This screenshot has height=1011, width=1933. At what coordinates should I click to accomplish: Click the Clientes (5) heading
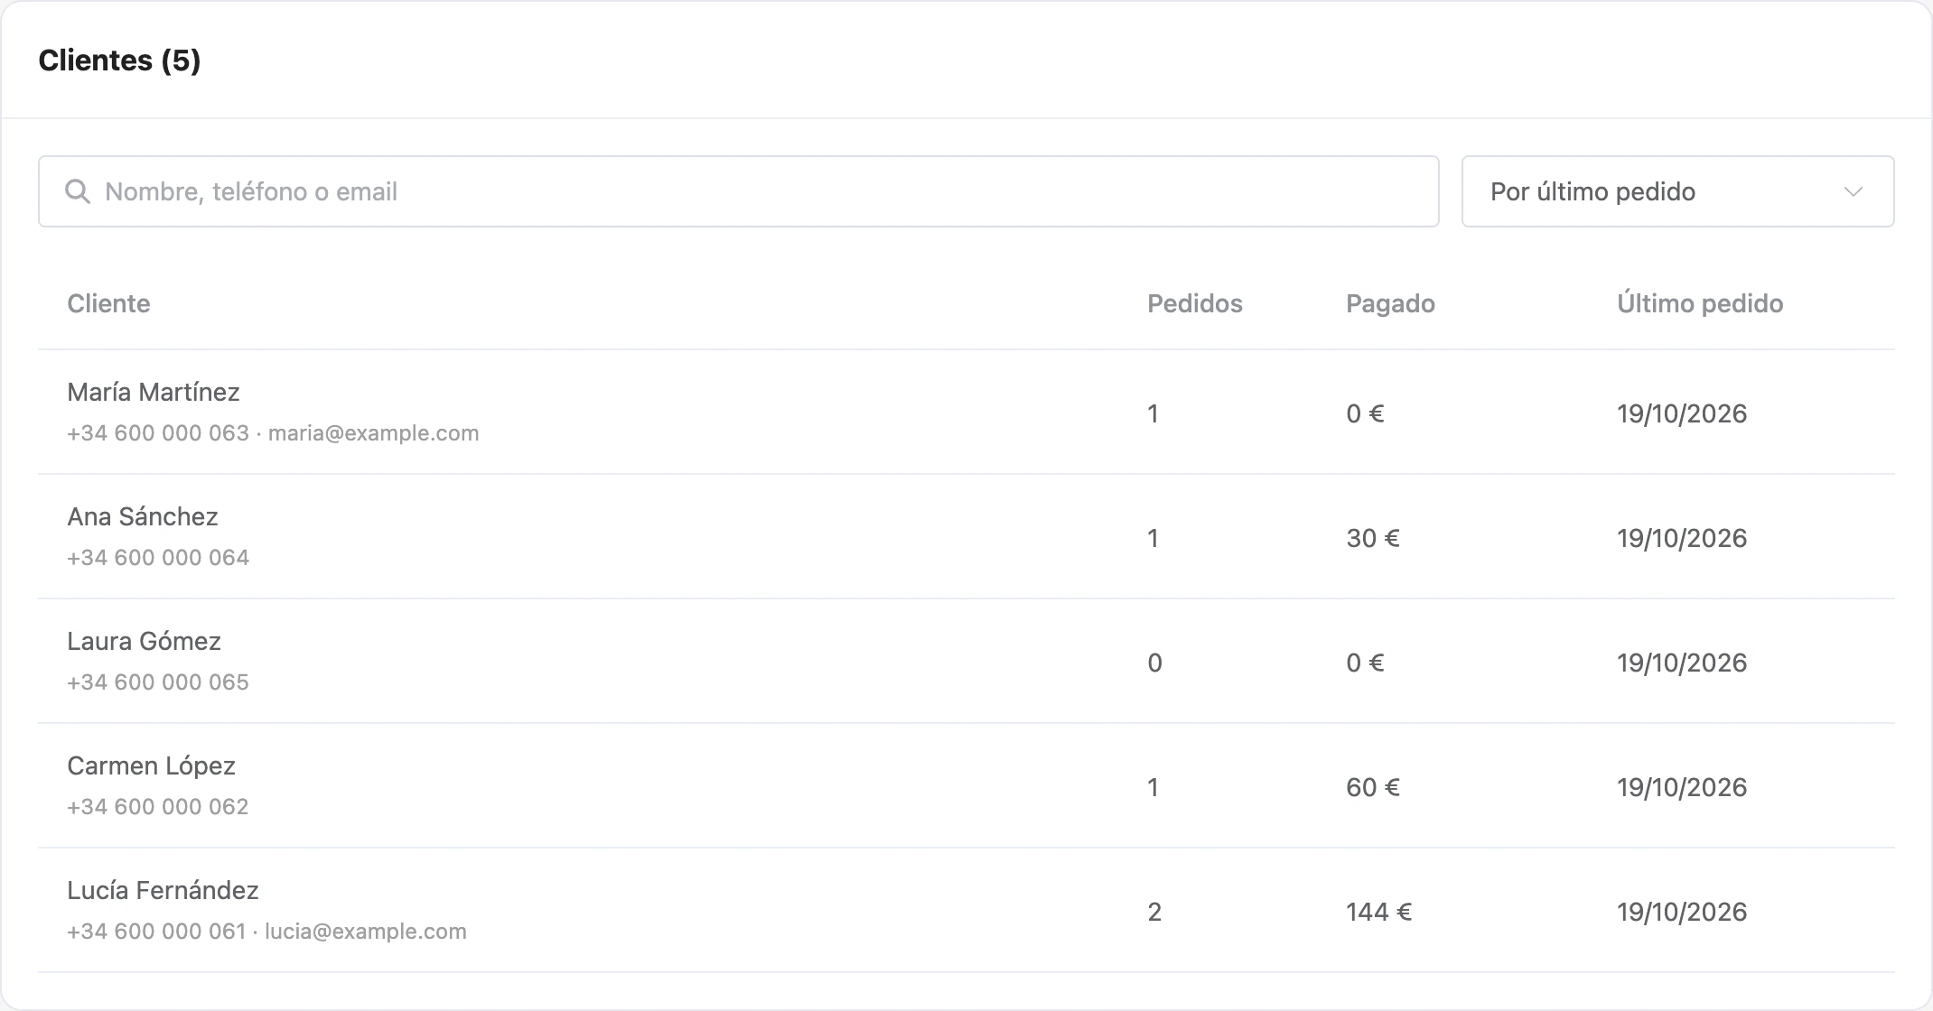[x=119, y=60]
